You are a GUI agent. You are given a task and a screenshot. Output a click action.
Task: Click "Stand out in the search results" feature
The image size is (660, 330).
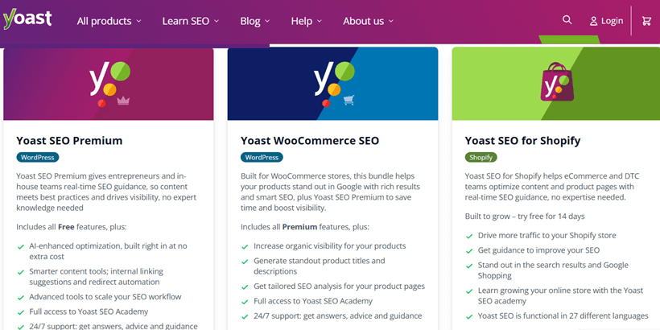(553, 270)
